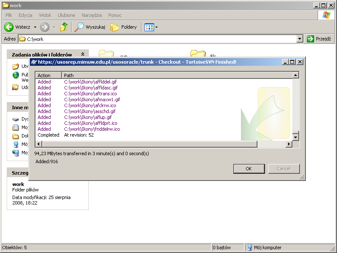
Task: Click the share folder task icon
Action: 16,87
